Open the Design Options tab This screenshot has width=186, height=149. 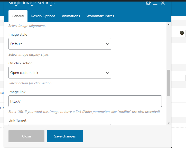(43, 16)
